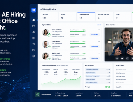Select the Sales Interview 12 pipeline stage
Image resolution: width=133 pixels, height=102 pixels.
[x=86, y=17]
